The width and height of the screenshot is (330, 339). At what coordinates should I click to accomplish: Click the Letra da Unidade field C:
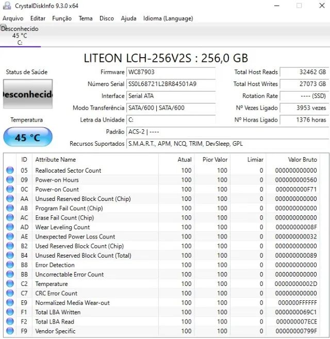171,120
